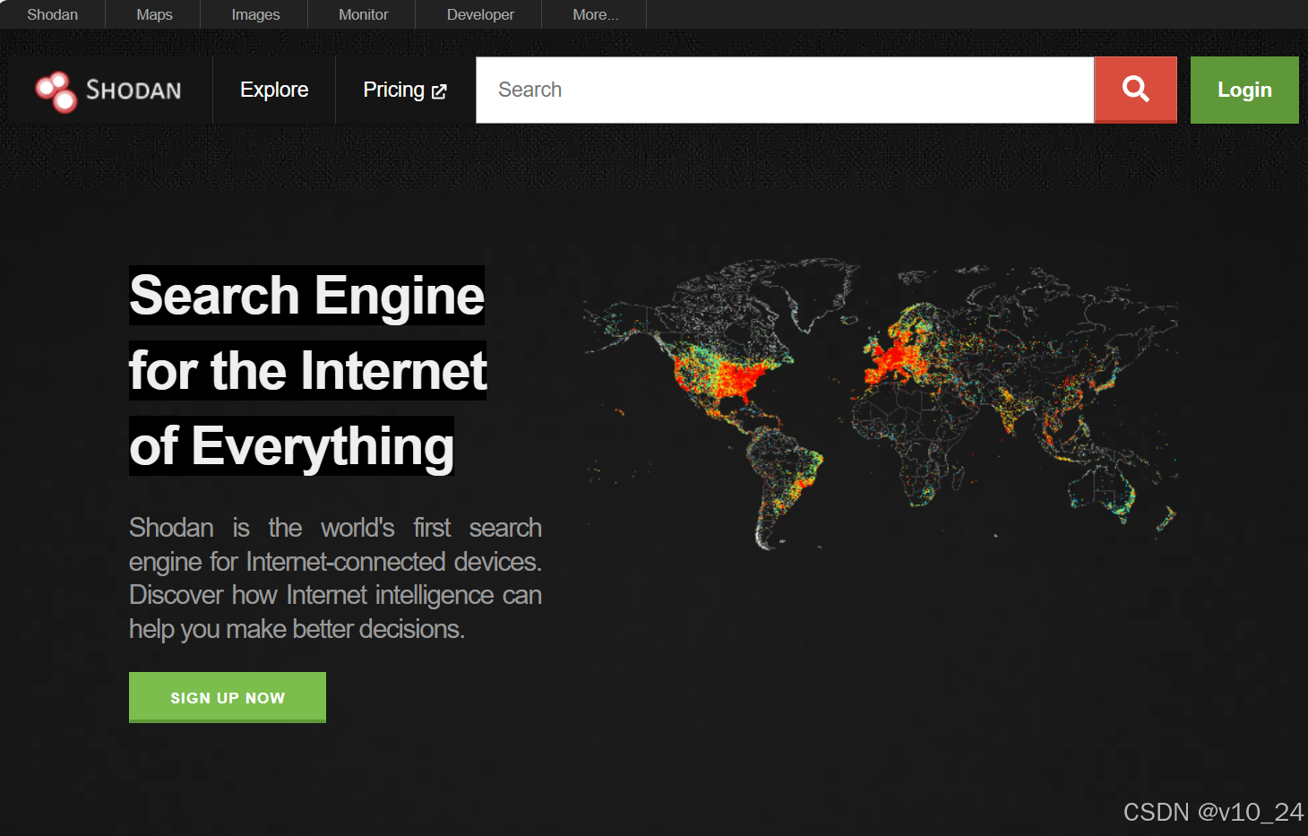This screenshot has height=836, width=1308.
Task: Open Monitor in the top bar
Action: coord(363,14)
